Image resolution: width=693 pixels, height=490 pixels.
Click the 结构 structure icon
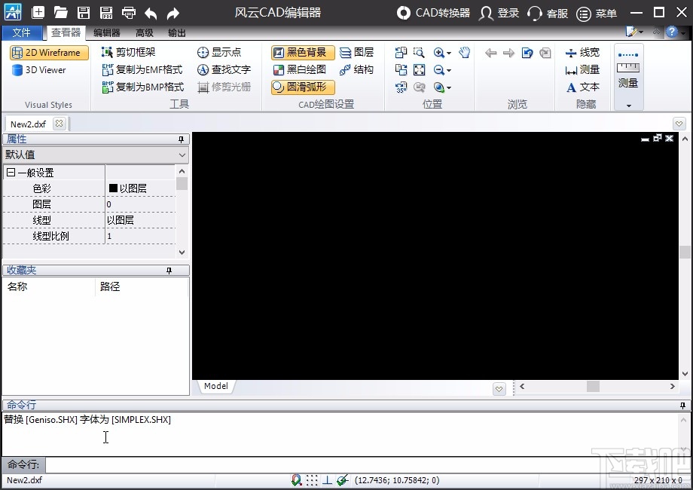pos(356,69)
